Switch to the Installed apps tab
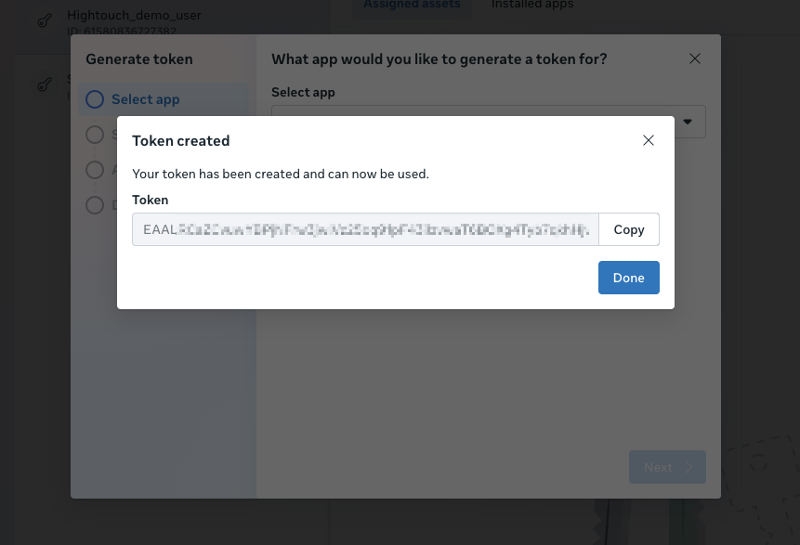Image resolution: width=800 pixels, height=545 pixels. pyautogui.click(x=531, y=5)
